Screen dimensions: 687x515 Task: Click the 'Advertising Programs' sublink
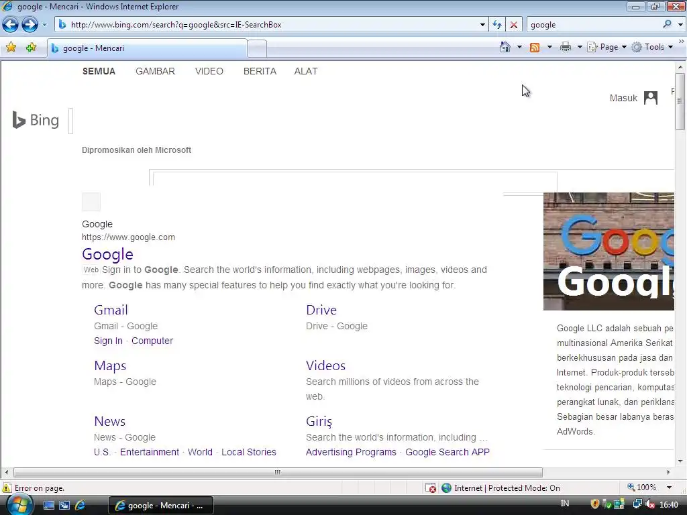click(351, 452)
